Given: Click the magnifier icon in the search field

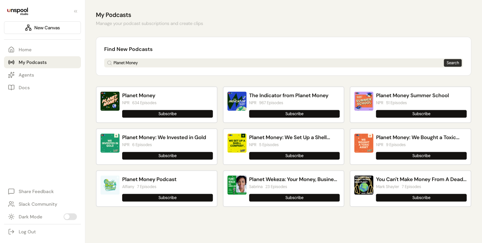Looking at the screenshot, I should pyautogui.click(x=109, y=63).
